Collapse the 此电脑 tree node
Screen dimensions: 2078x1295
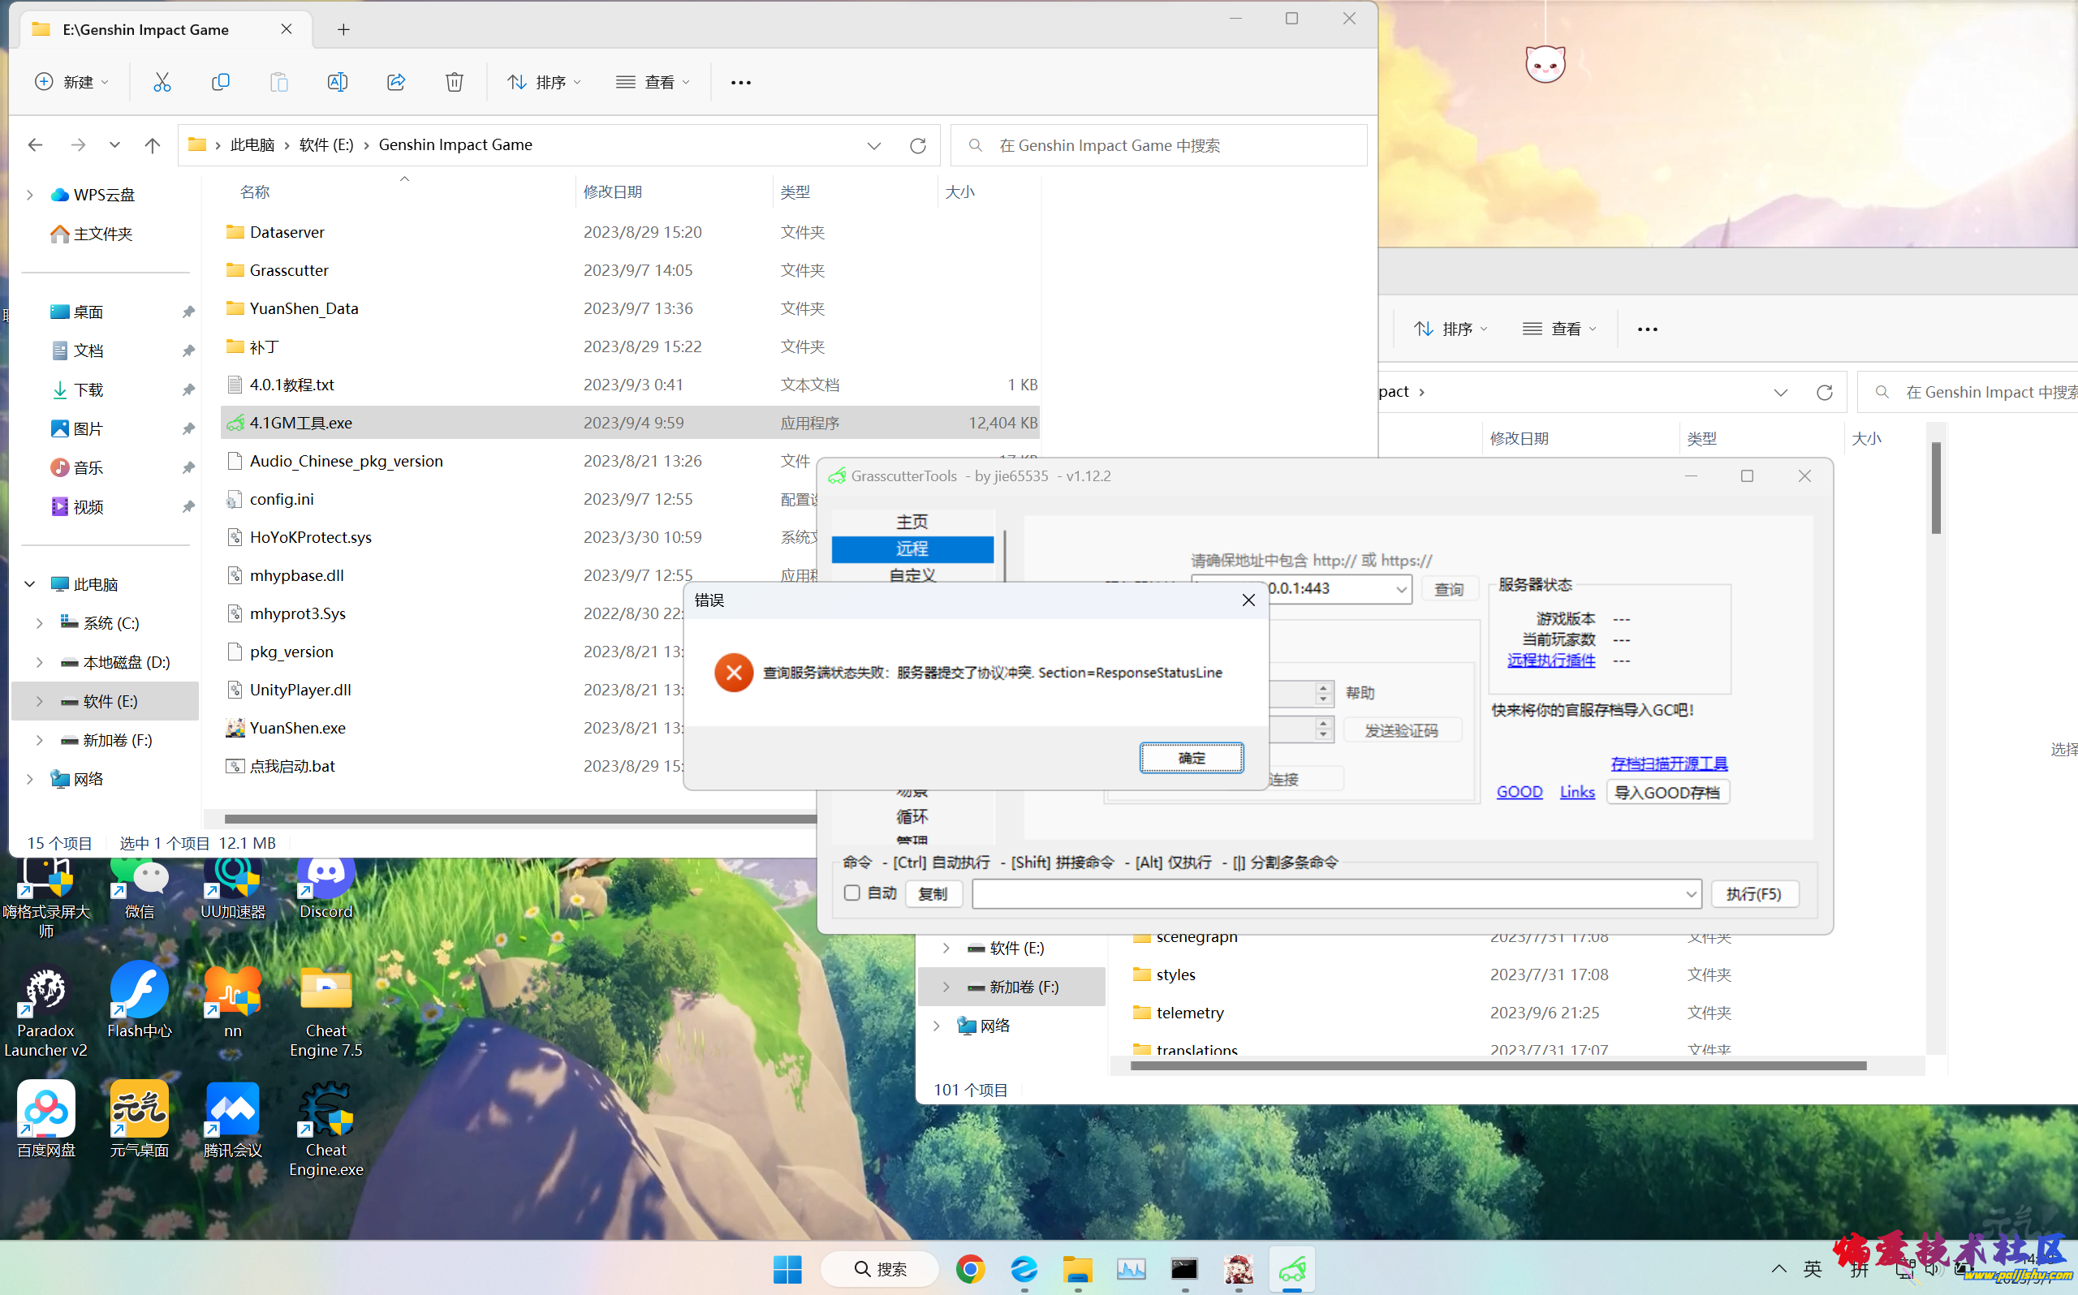(30, 584)
